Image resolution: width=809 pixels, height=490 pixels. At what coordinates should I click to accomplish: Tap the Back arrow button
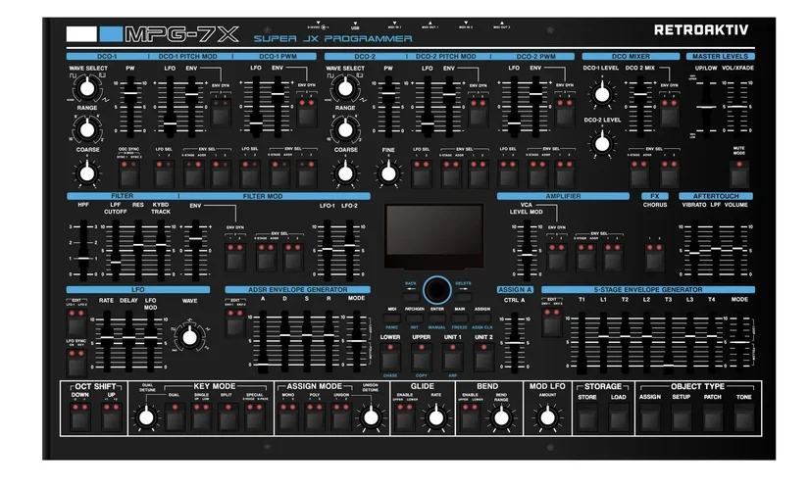tap(411, 298)
